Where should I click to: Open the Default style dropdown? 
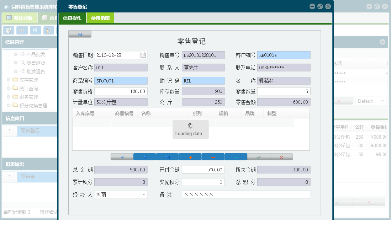371,101
